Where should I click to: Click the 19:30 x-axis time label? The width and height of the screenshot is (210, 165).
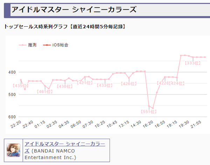click(184, 124)
